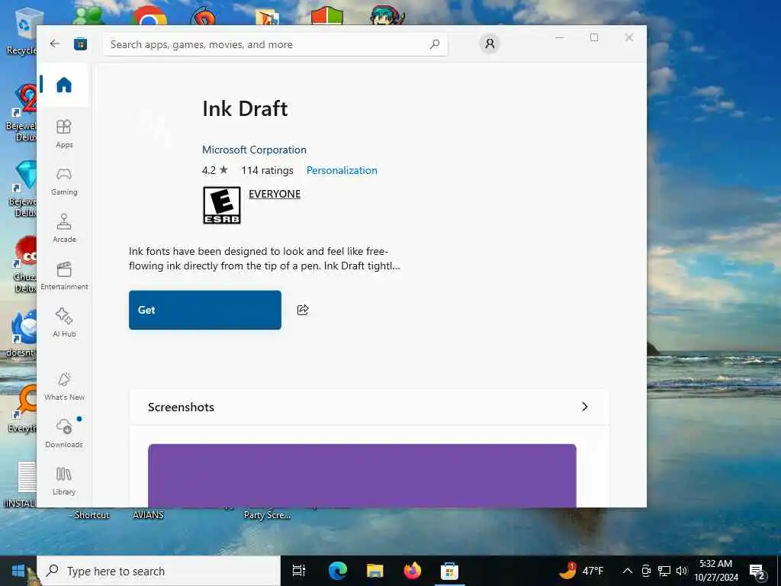This screenshot has height=586, width=781.
Task: Maximize the Microsoft Store window
Action: click(x=594, y=37)
